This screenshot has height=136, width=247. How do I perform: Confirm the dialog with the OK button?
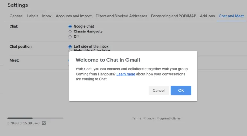181,90
